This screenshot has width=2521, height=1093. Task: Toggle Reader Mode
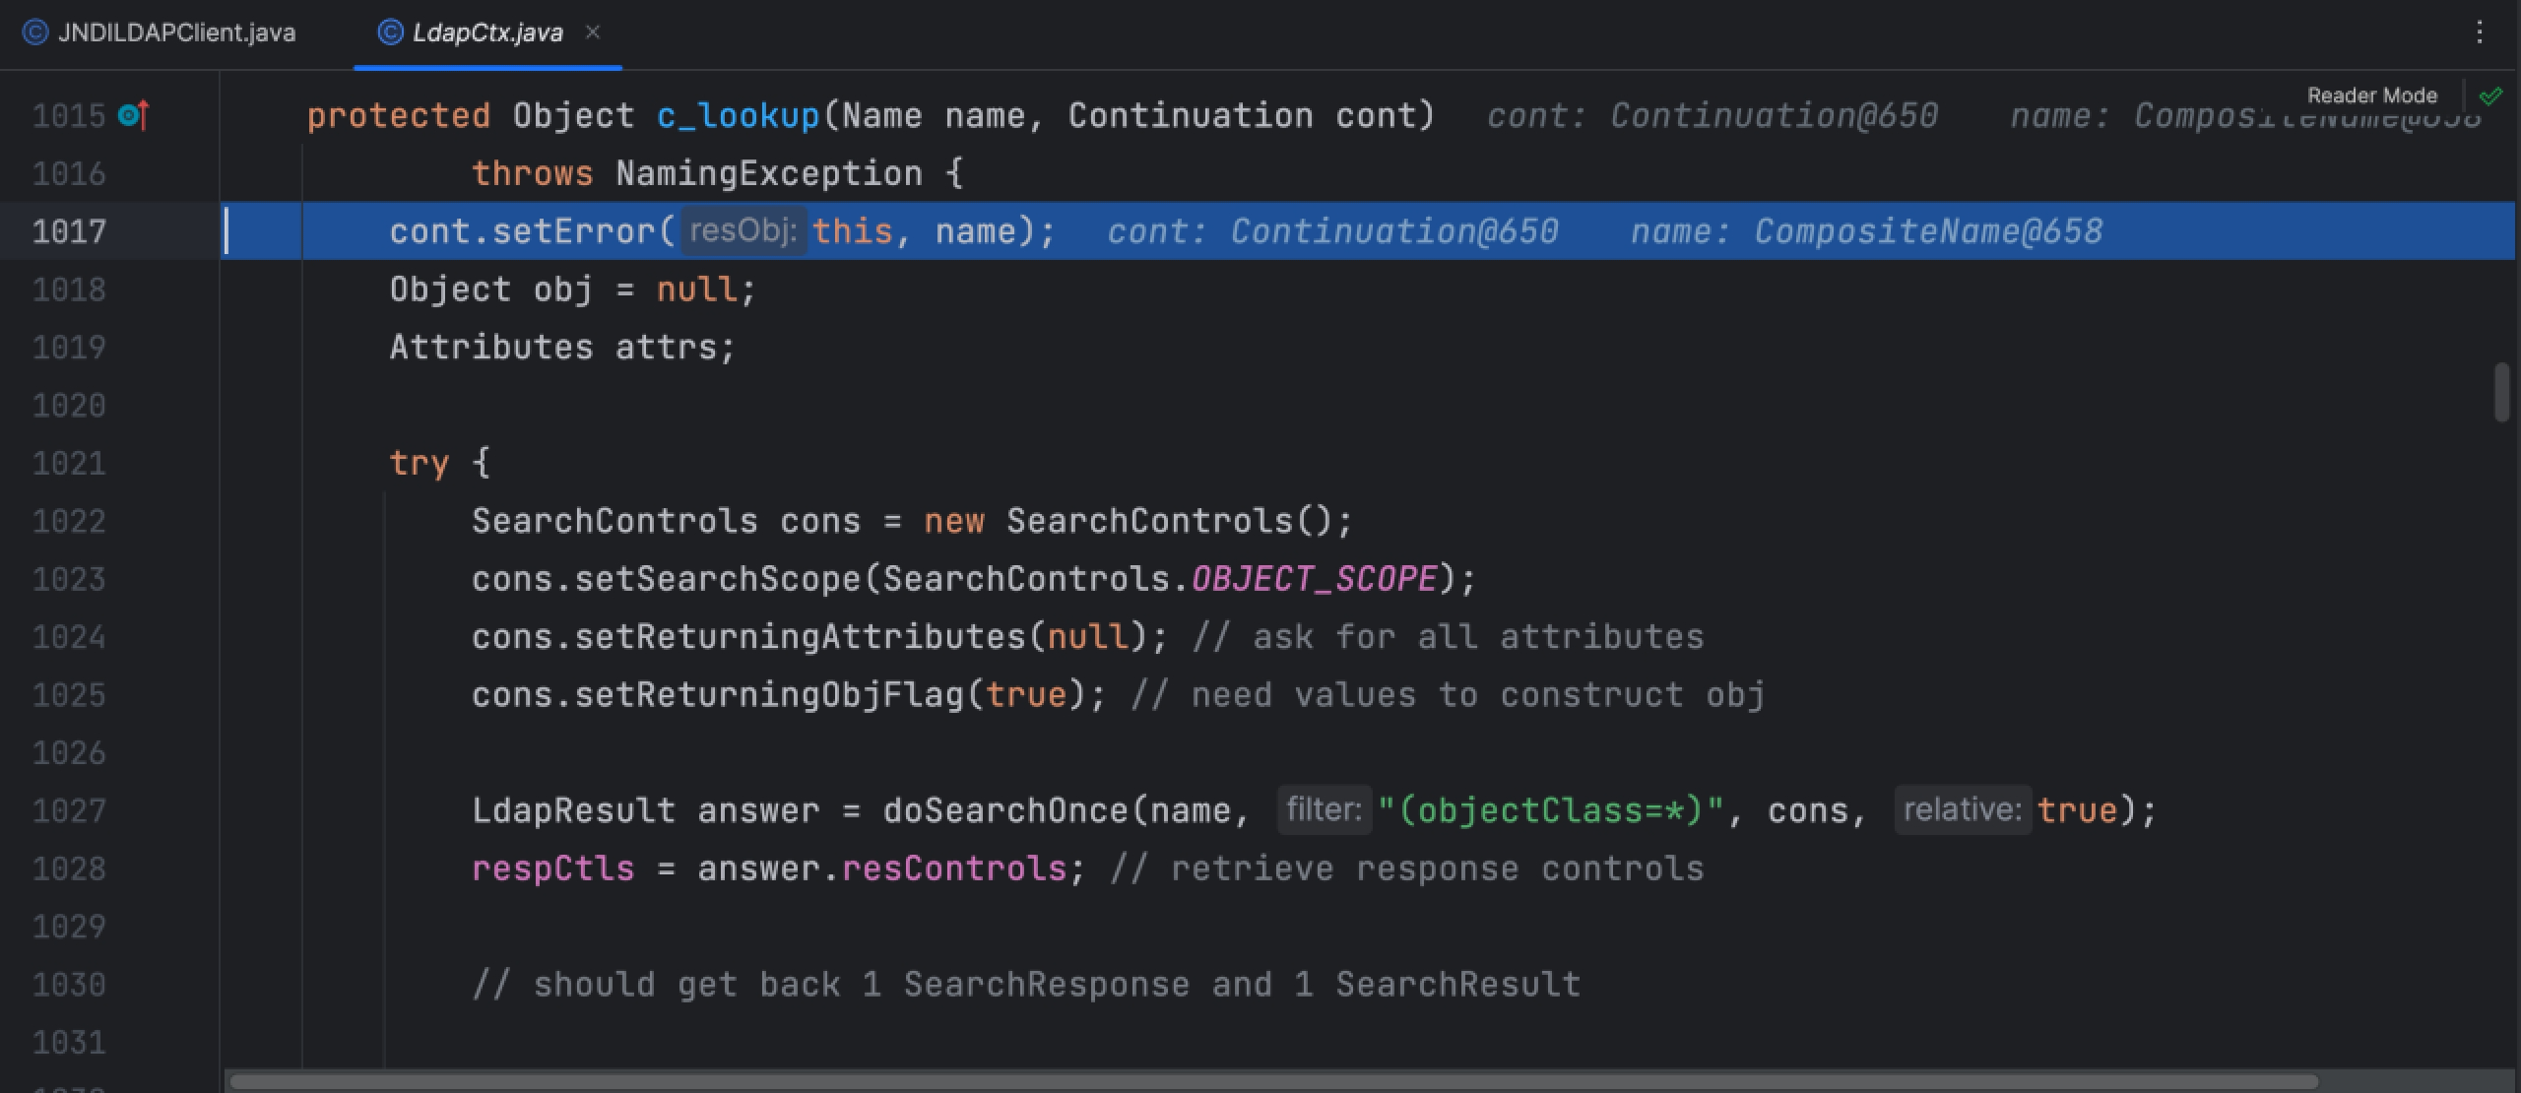(x=2371, y=96)
